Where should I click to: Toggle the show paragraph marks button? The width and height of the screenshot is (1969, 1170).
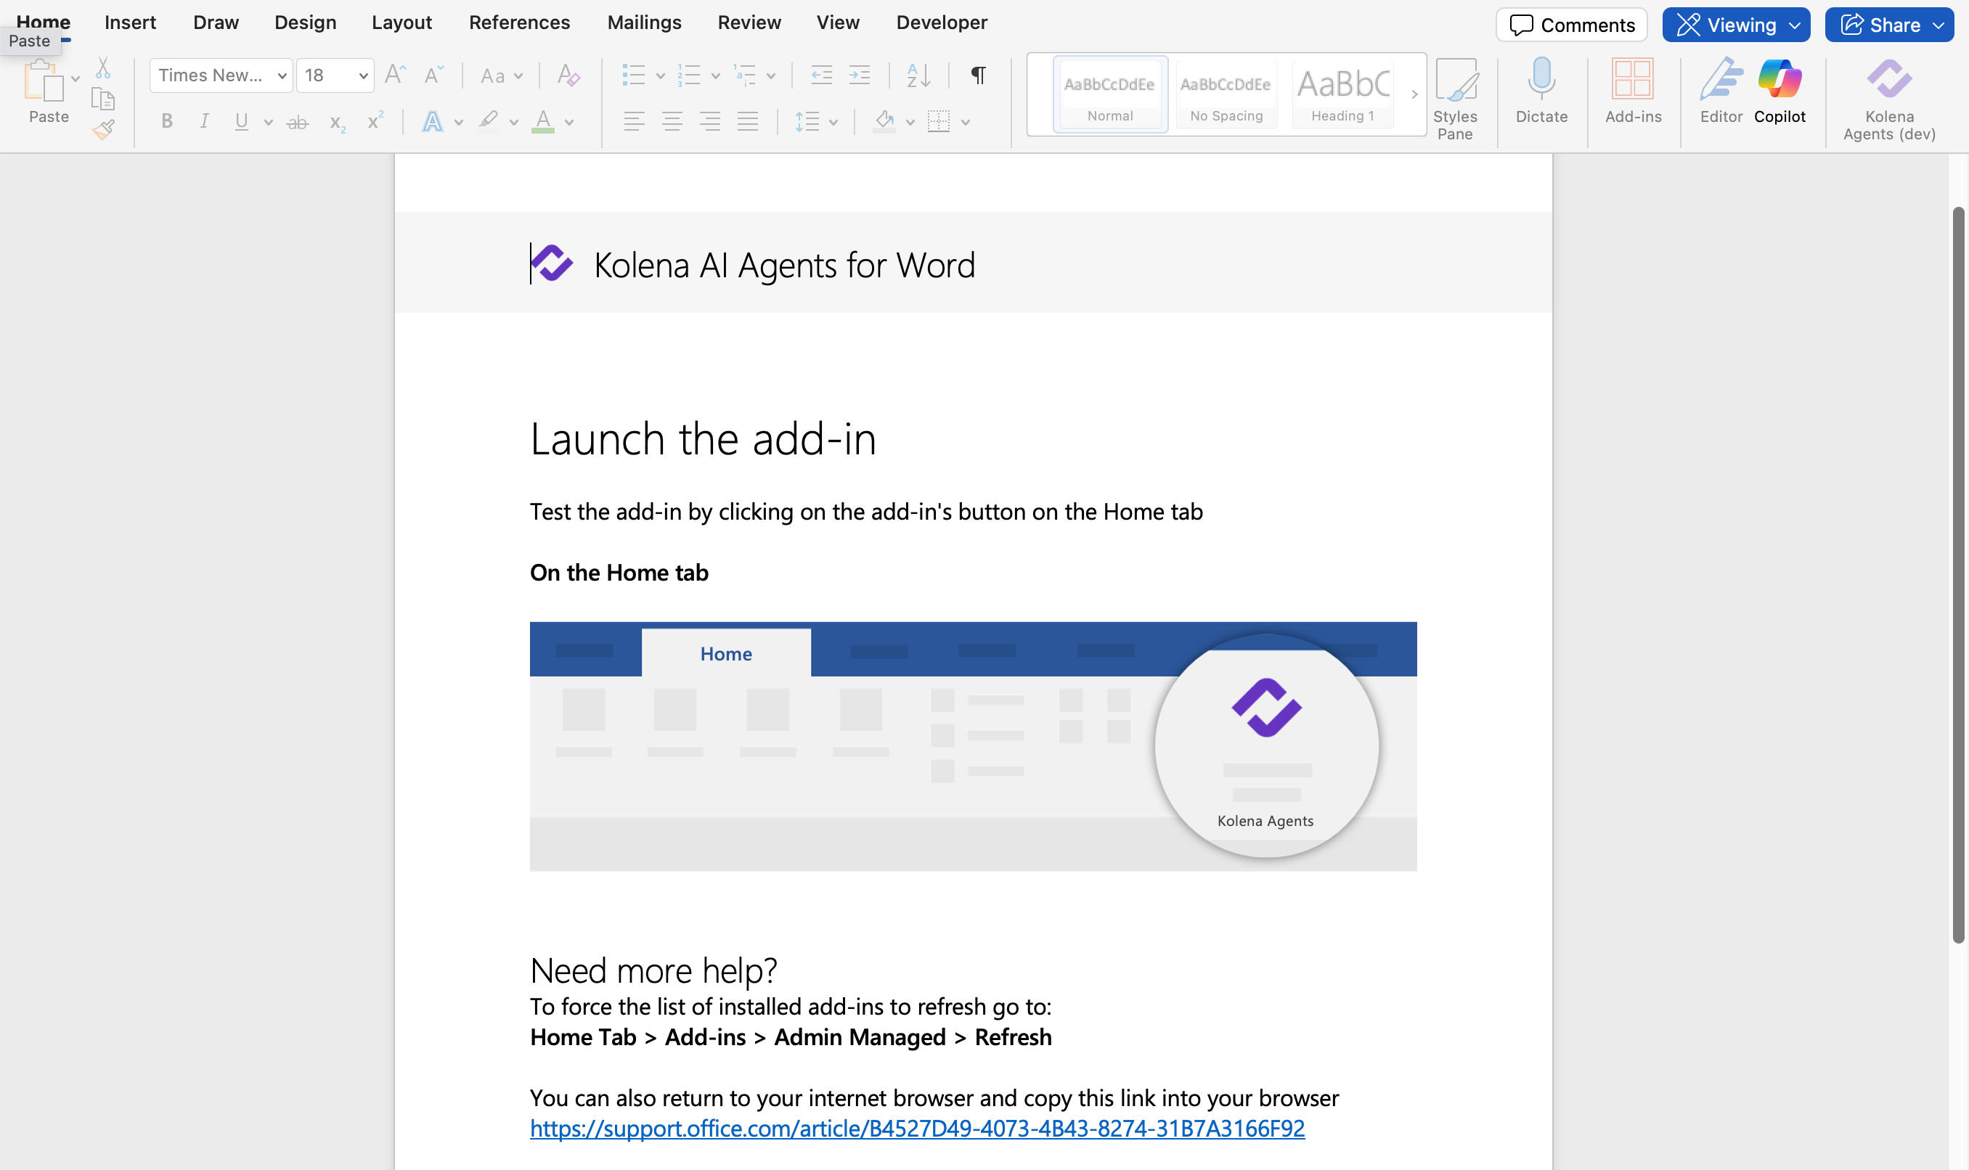(978, 75)
